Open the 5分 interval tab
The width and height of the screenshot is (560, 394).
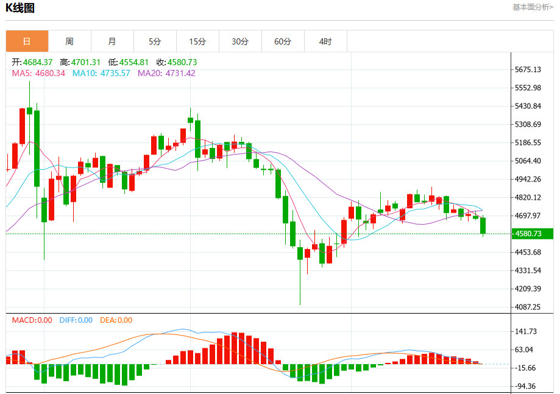[155, 41]
